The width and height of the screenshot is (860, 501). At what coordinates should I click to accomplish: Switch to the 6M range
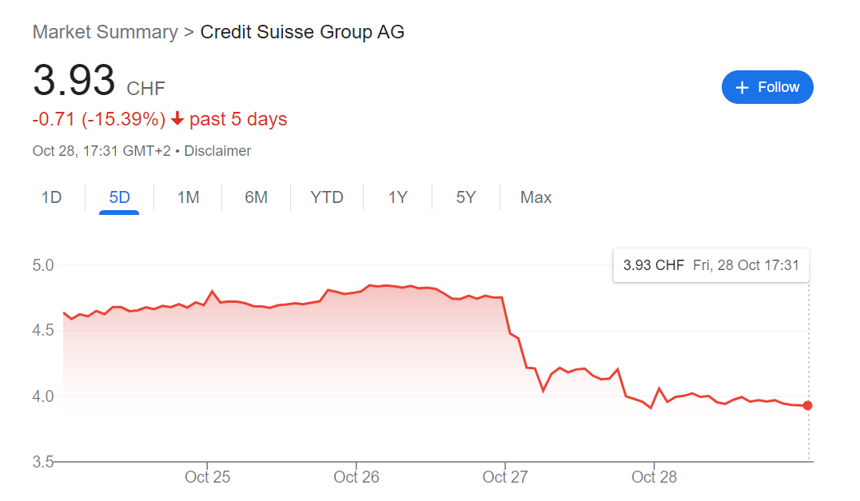(256, 197)
